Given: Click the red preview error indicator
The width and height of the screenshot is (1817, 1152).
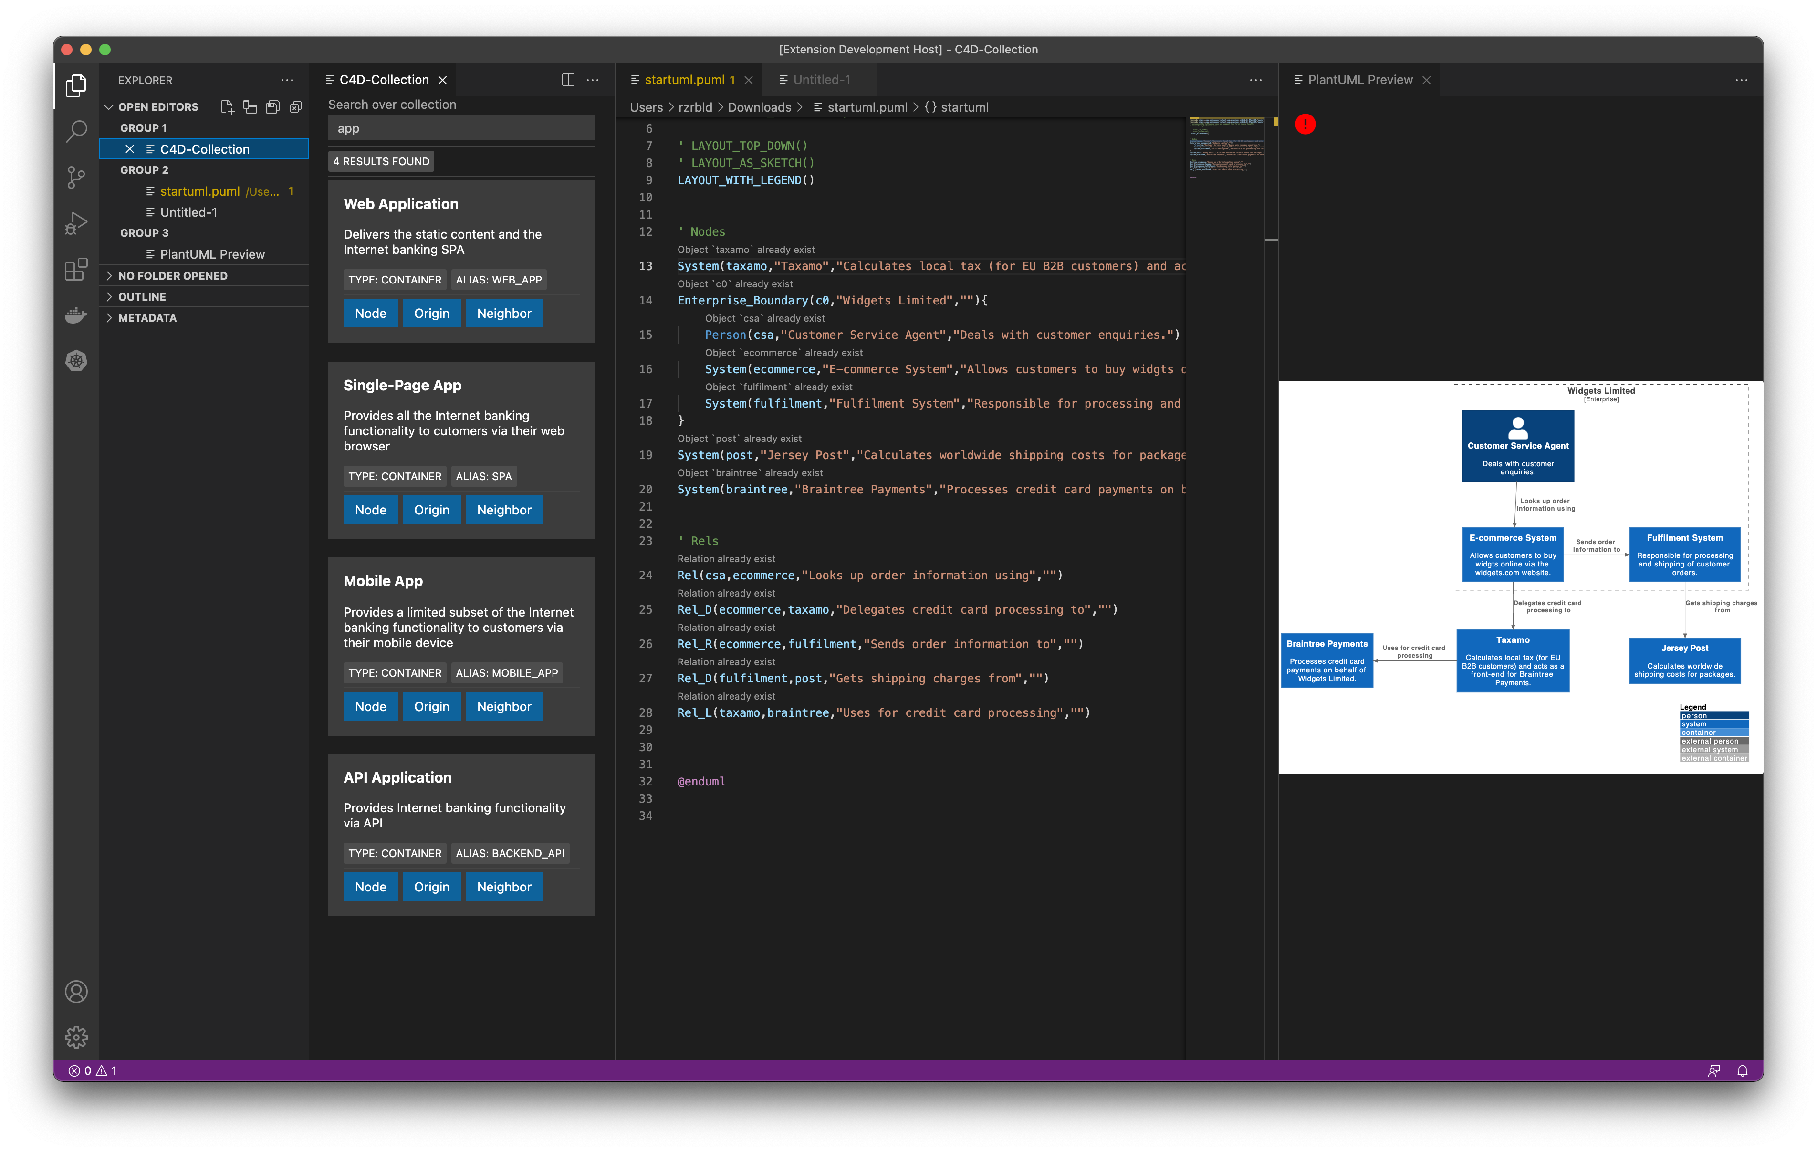Looking at the screenshot, I should [1305, 124].
